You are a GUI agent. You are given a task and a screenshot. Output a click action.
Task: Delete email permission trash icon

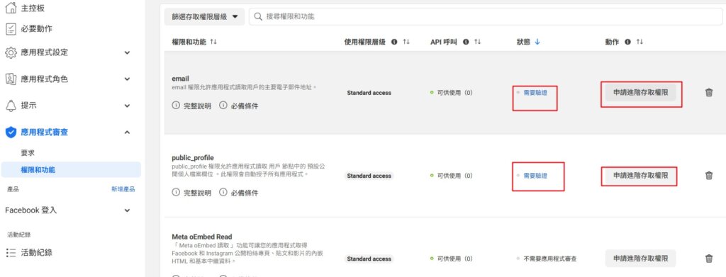pos(709,93)
